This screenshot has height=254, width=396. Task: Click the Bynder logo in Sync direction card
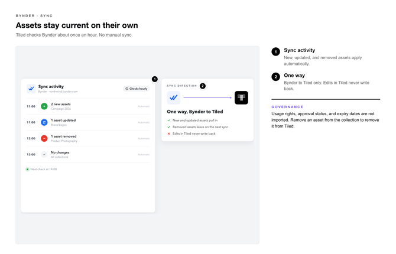[174, 97]
